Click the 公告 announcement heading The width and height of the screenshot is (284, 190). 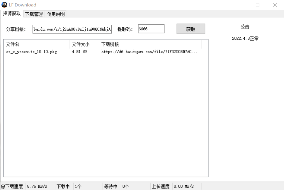245,26
